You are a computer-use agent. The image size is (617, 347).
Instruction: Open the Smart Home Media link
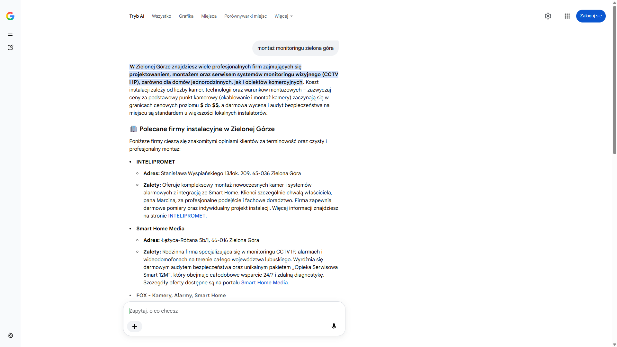coord(264,283)
